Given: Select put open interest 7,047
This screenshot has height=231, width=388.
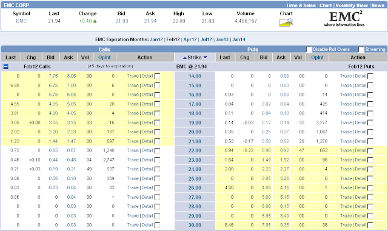Looking at the screenshot, I should pos(321,132).
